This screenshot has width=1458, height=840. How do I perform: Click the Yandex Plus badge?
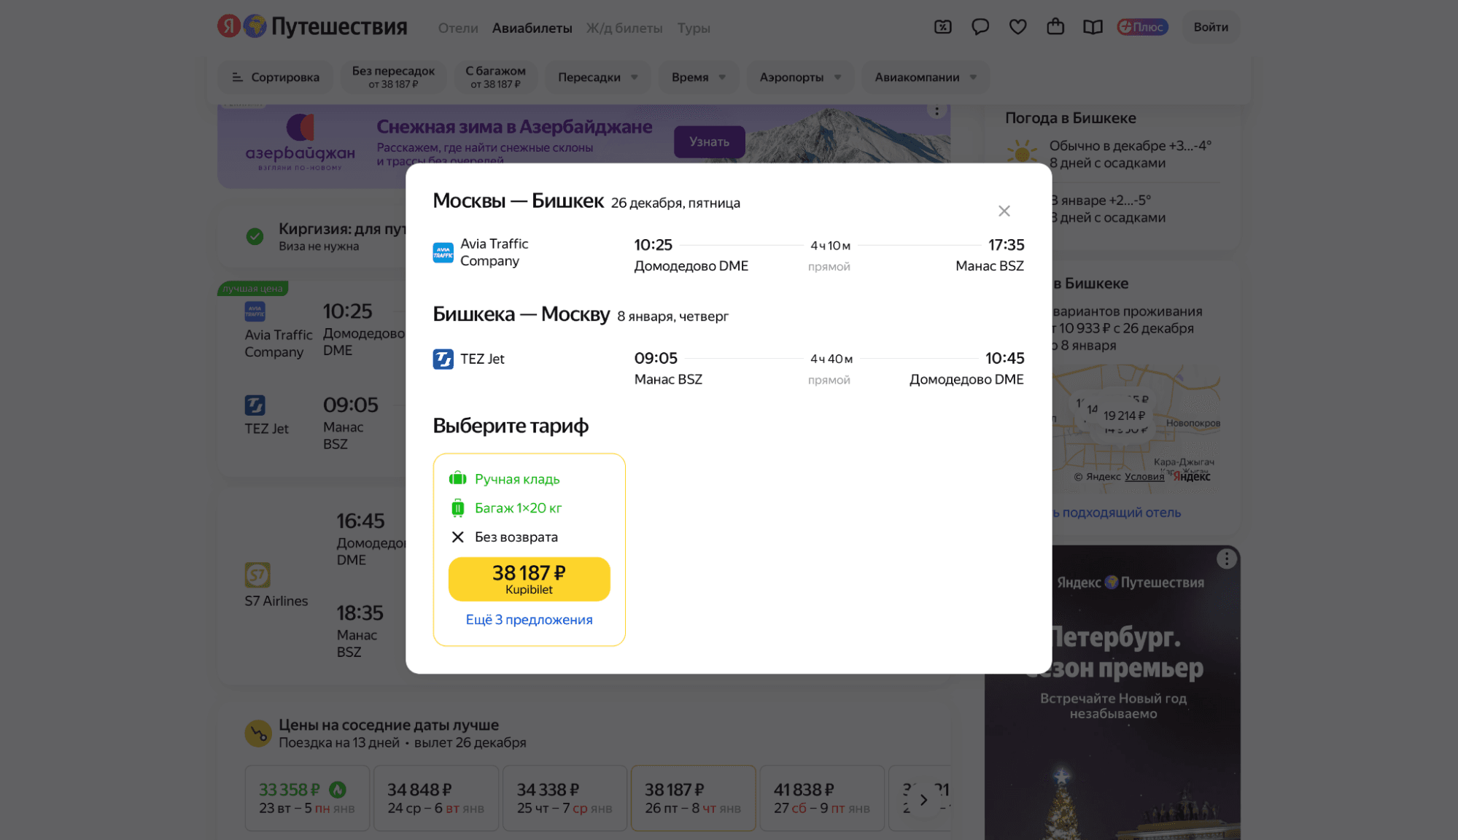(1142, 27)
